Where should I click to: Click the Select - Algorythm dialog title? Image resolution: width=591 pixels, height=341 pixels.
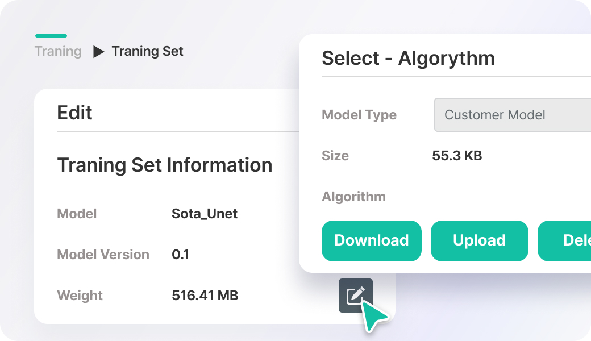point(408,58)
